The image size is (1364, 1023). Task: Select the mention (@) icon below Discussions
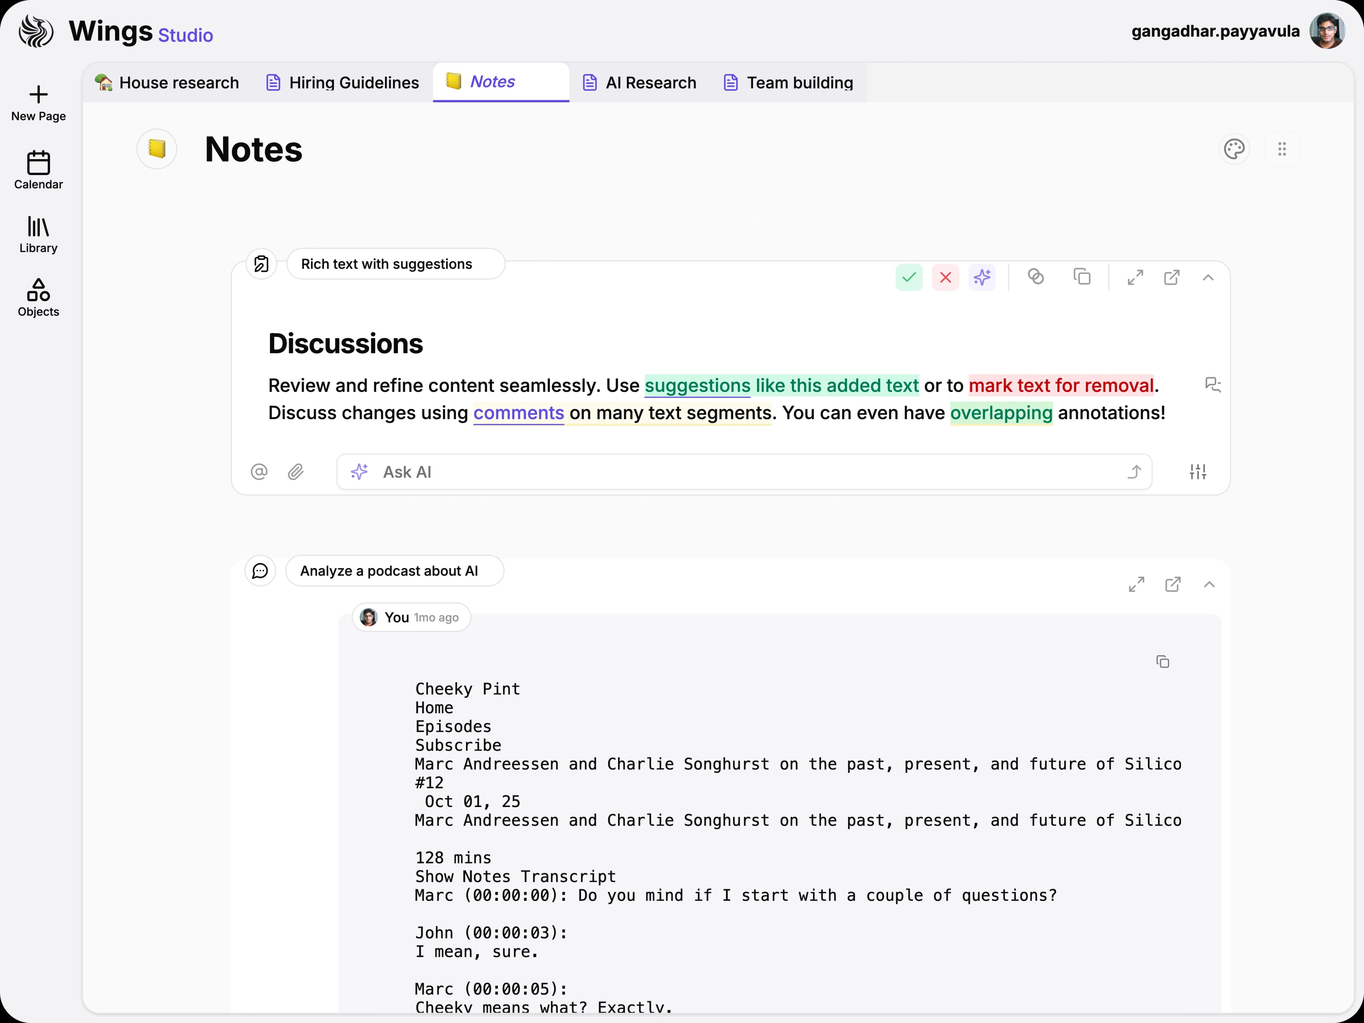point(259,472)
